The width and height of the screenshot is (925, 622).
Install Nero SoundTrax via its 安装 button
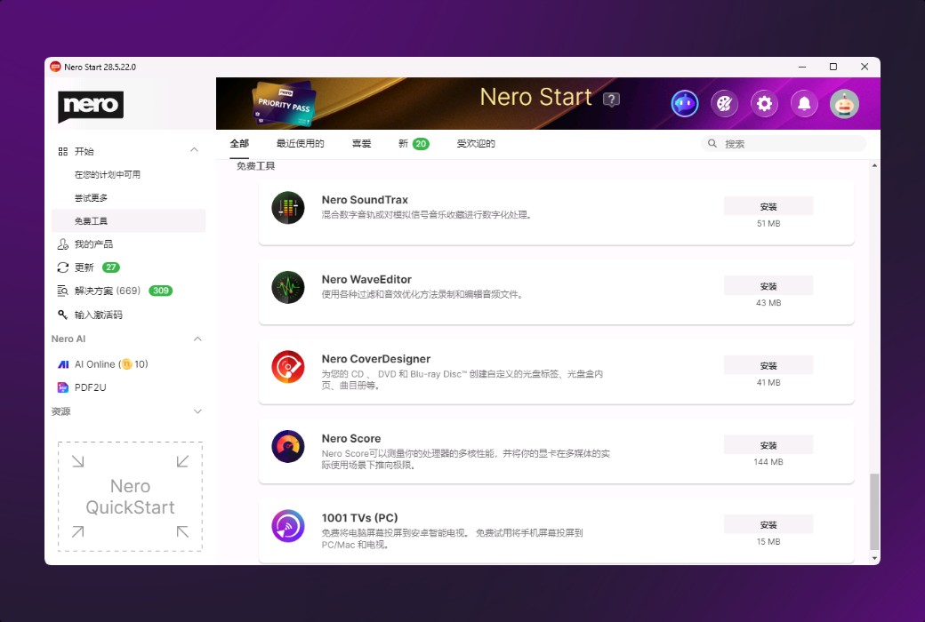pyautogui.click(x=768, y=205)
